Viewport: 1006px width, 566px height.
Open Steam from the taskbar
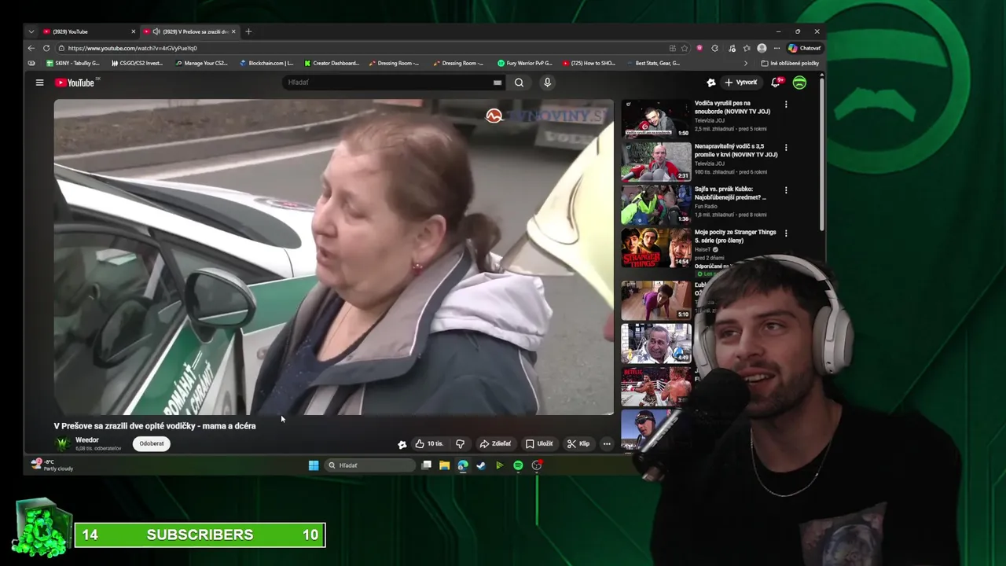[x=480, y=465]
